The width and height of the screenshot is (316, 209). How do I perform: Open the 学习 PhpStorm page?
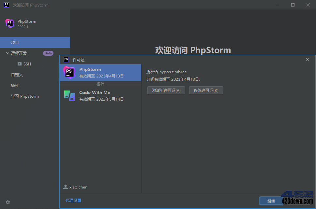(x=25, y=96)
